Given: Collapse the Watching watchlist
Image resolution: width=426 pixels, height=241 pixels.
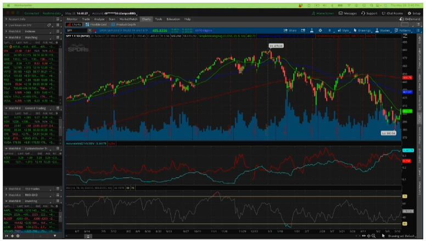Looking at the screenshot, I should [x=6, y=37].
